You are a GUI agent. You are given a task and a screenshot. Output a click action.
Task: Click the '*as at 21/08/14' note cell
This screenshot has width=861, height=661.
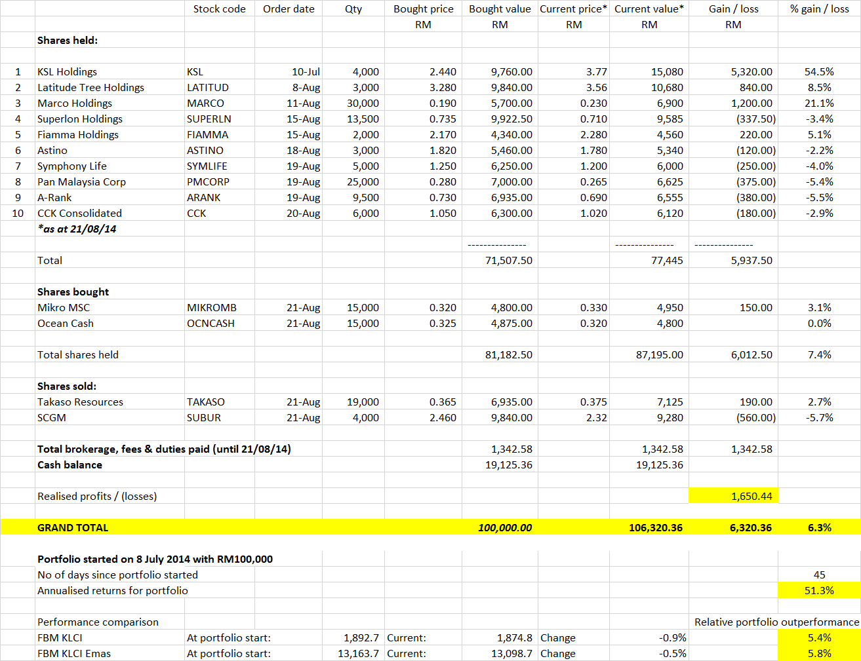coord(110,229)
